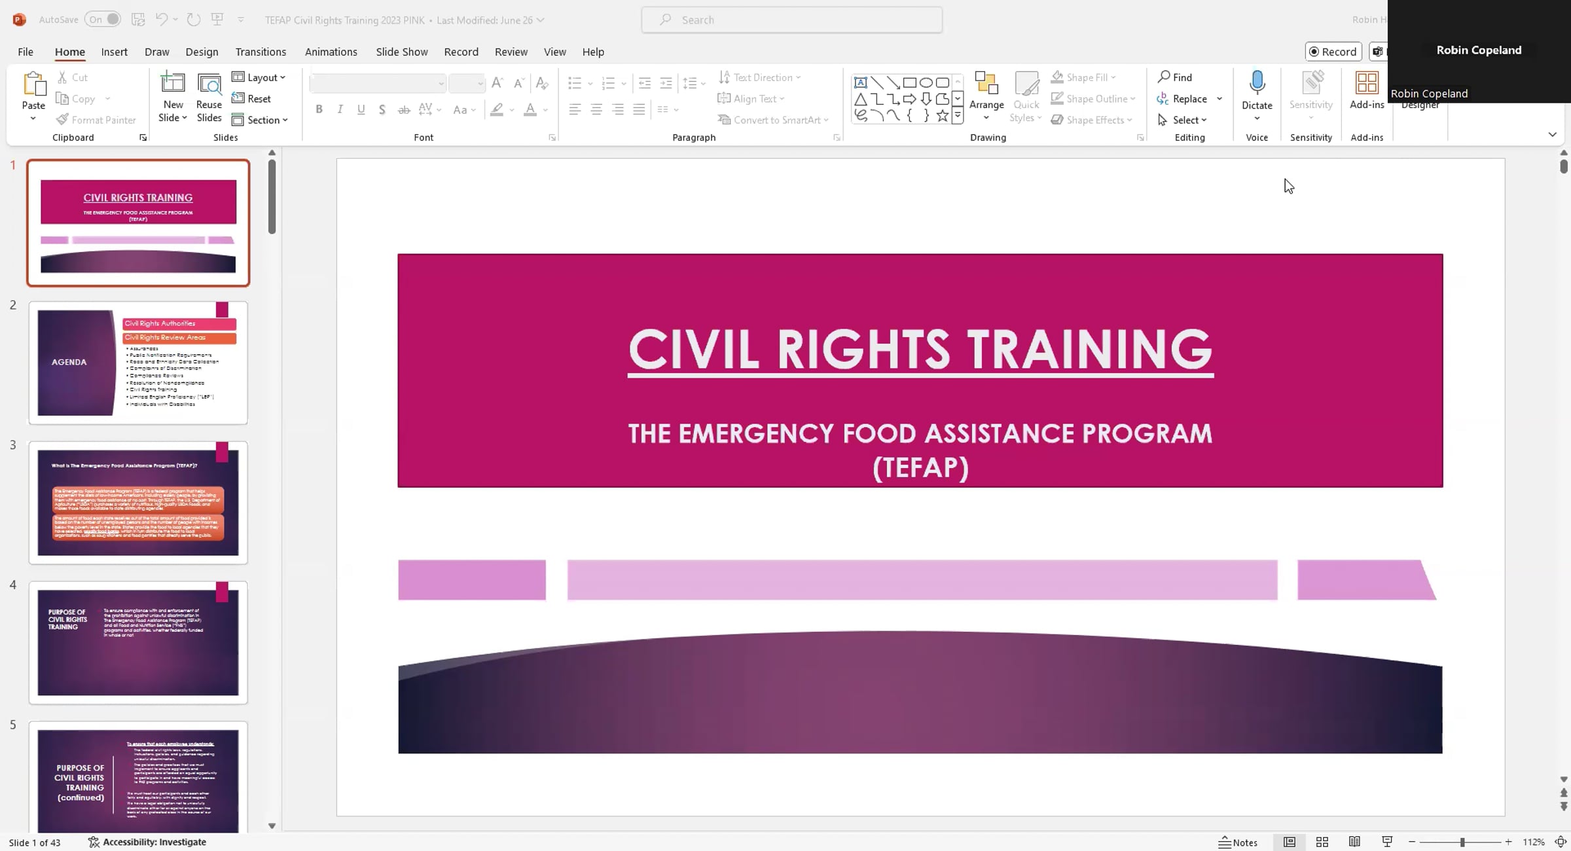Click into the Search box

click(792, 20)
